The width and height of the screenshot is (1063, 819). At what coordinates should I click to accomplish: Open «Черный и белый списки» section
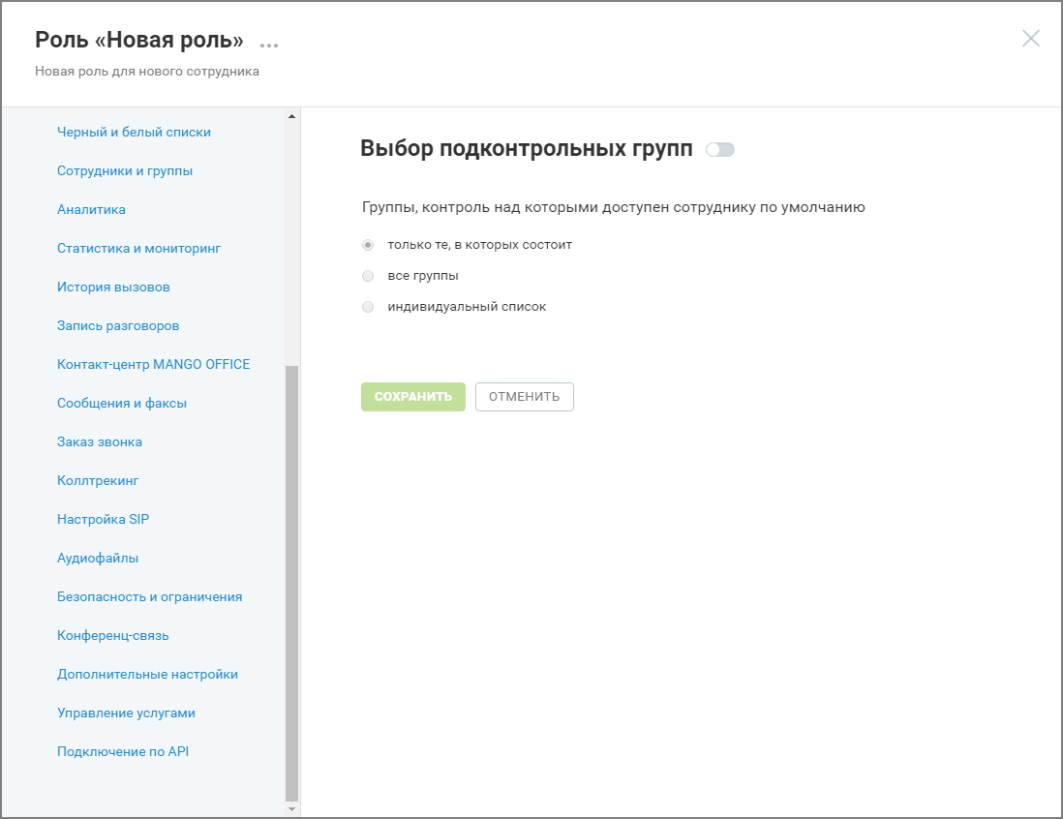click(134, 133)
